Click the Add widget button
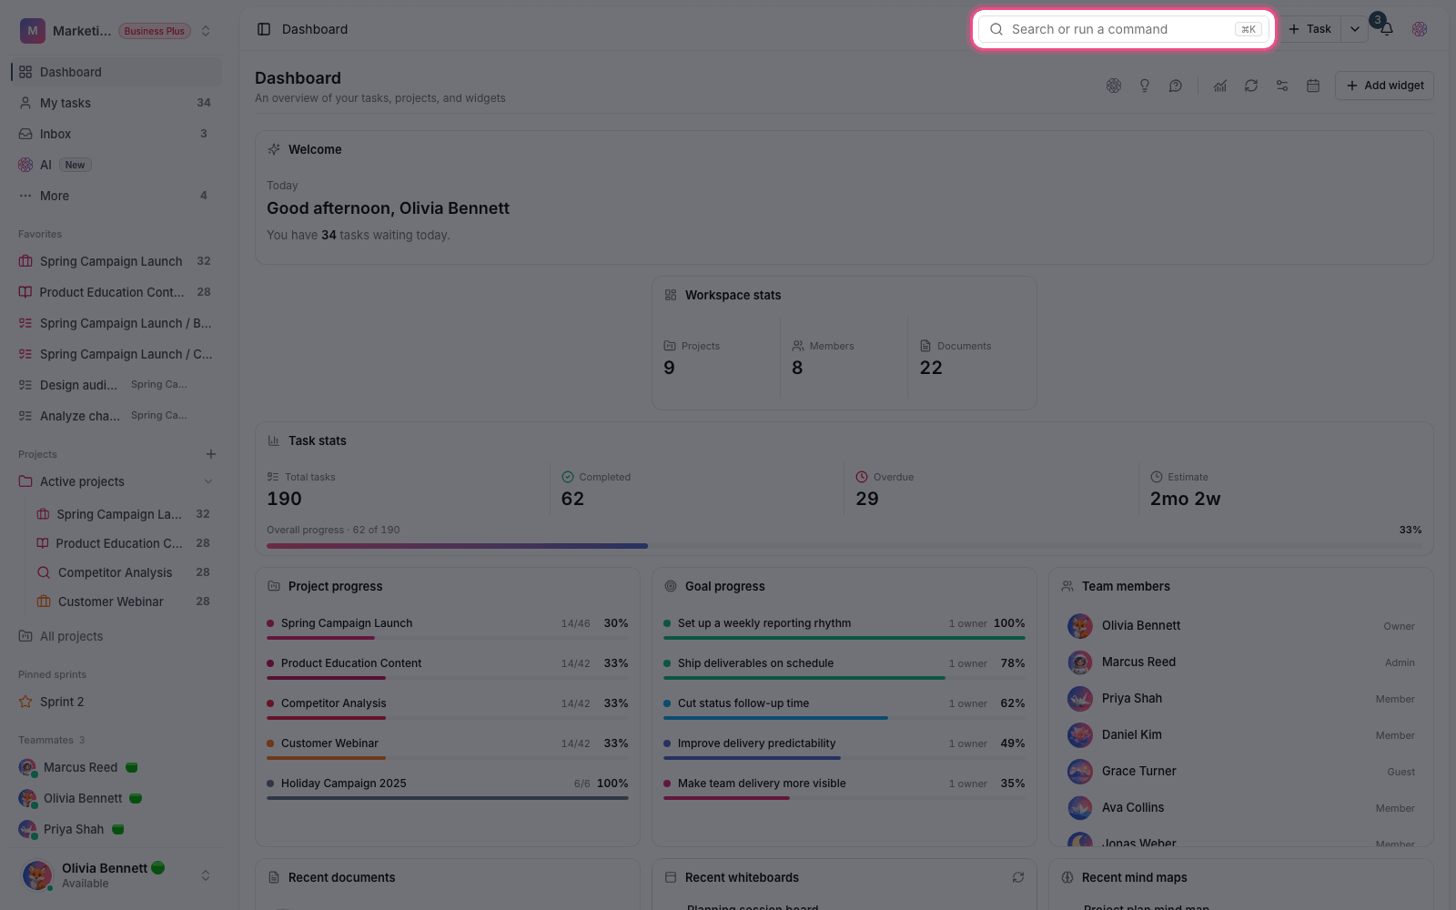 [1384, 86]
